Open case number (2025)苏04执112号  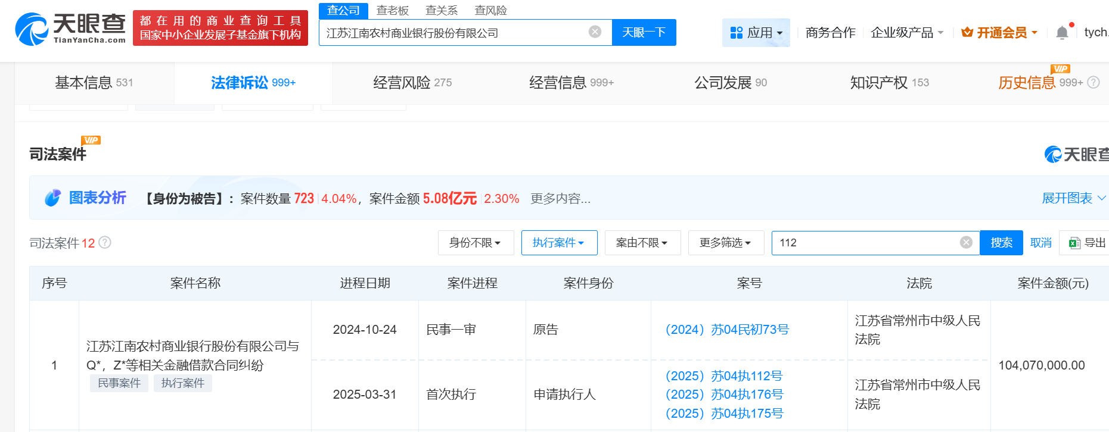coord(724,376)
